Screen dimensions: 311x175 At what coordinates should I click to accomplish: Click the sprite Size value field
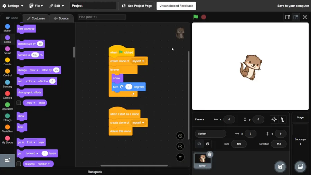(239, 144)
